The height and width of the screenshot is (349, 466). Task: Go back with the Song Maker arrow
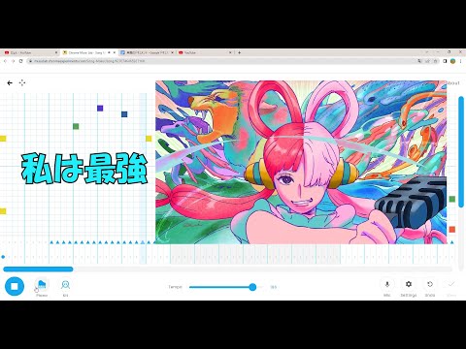point(10,83)
